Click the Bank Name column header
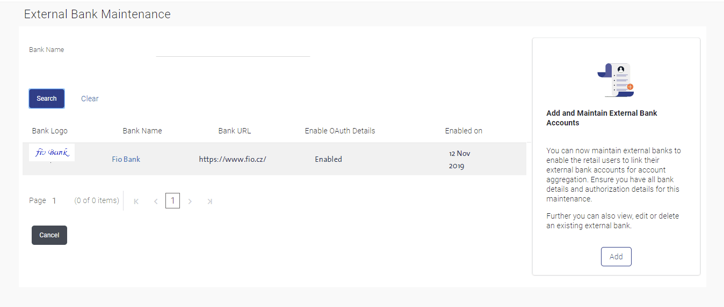The width and height of the screenshot is (724, 307). [142, 131]
